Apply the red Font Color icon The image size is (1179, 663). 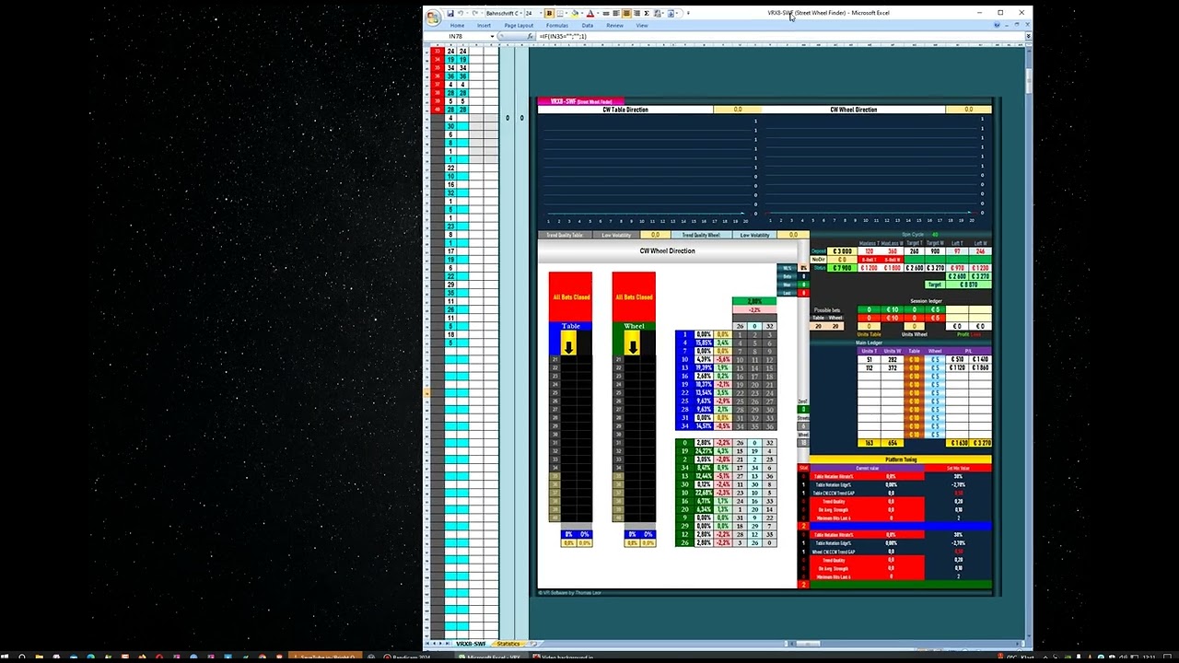tap(590, 13)
